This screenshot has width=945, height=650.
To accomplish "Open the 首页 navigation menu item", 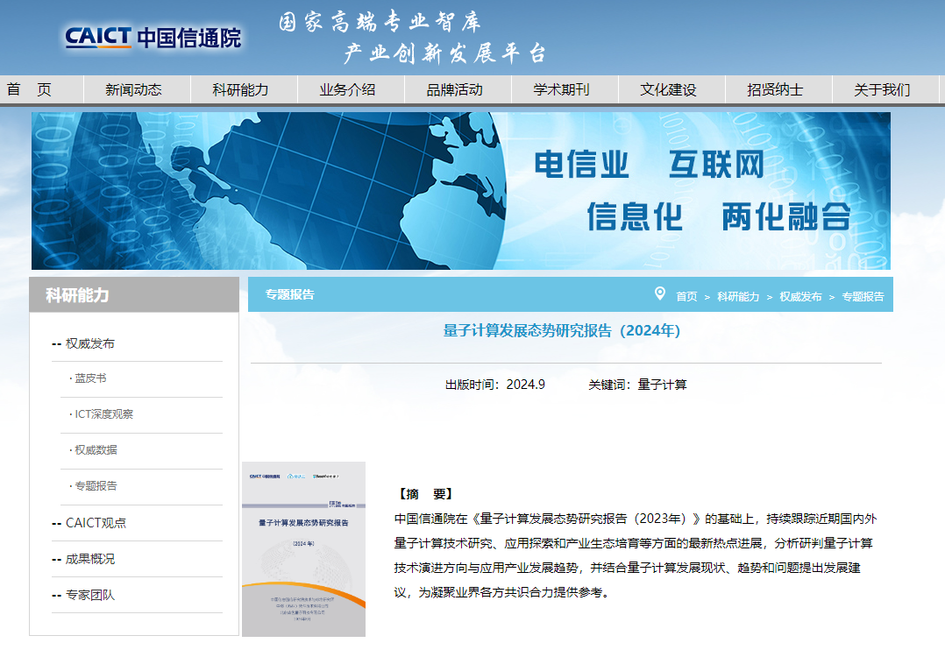I will pyautogui.click(x=29, y=89).
